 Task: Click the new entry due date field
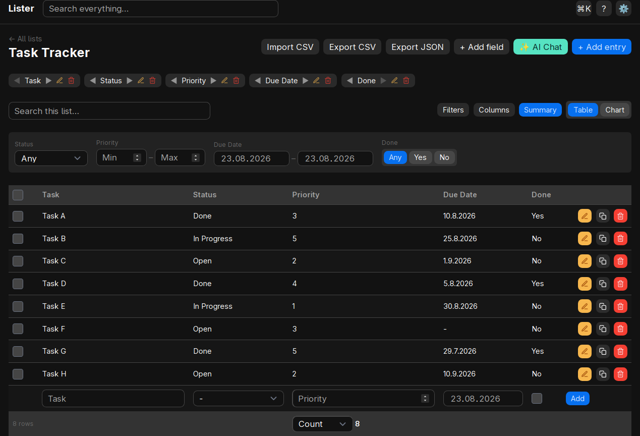483,399
